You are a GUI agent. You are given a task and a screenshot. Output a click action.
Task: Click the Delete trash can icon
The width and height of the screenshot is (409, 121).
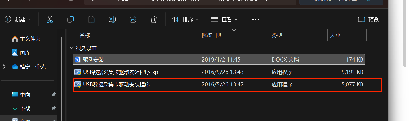click(154, 19)
